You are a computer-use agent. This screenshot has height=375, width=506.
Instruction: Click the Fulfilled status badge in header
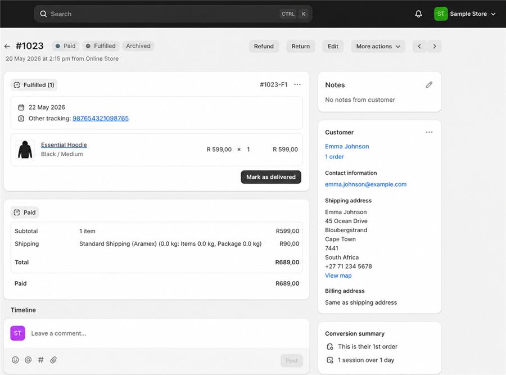[101, 46]
